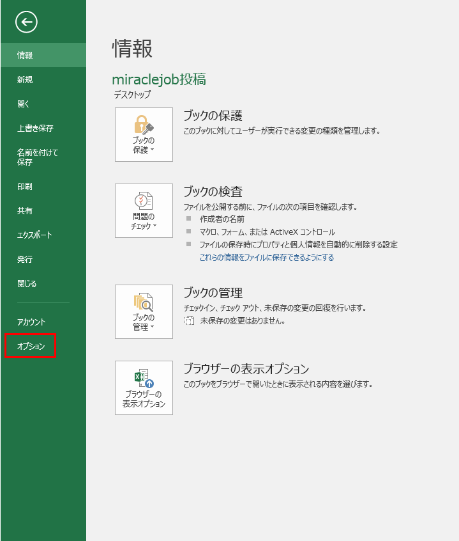Open the 情報 tab in sidebar
Image resolution: width=459 pixels, height=541 pixels.
43,55
